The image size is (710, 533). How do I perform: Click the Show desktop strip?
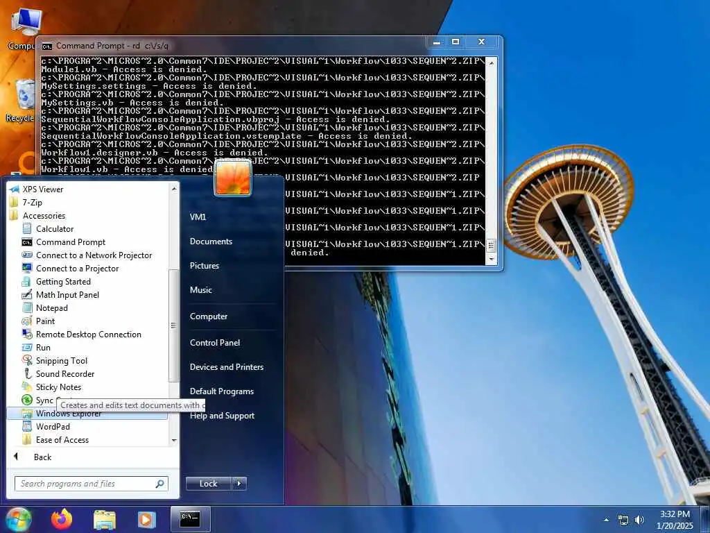tap(705, 520)
